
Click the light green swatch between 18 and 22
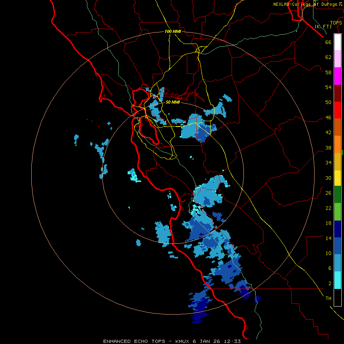coord(338,212)
